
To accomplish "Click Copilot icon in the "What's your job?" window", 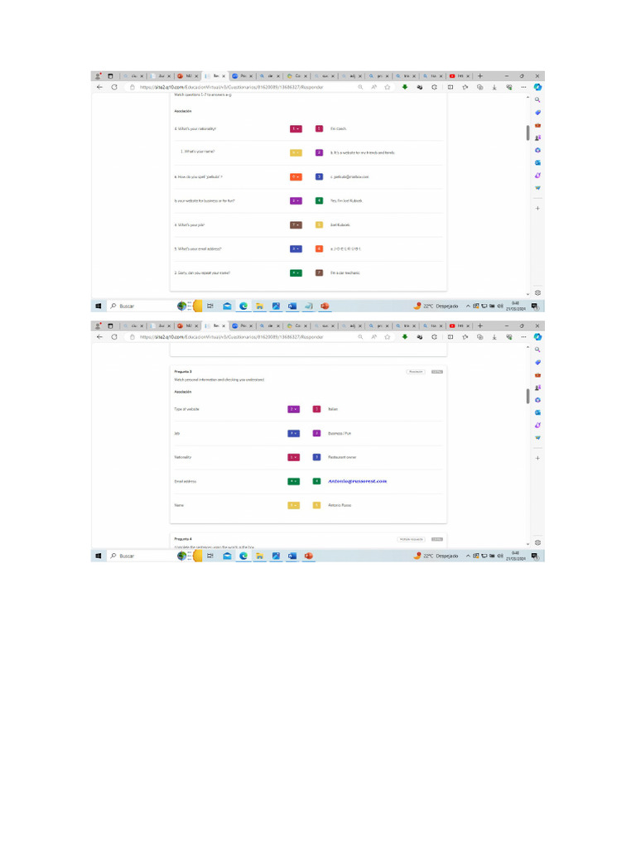I will click(537, 87).
